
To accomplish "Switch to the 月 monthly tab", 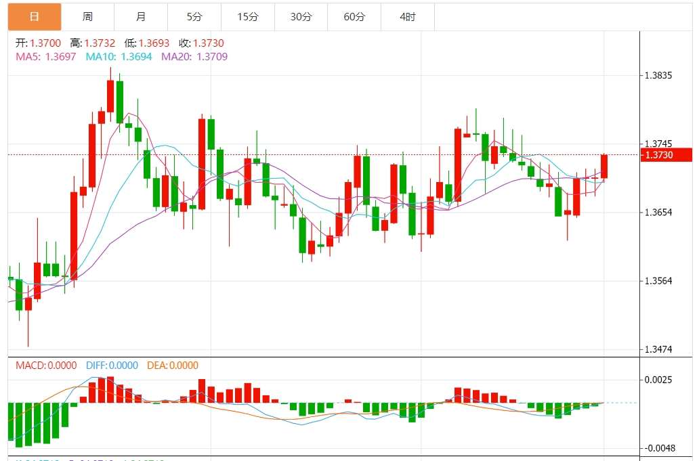I will tap(141, 17).
